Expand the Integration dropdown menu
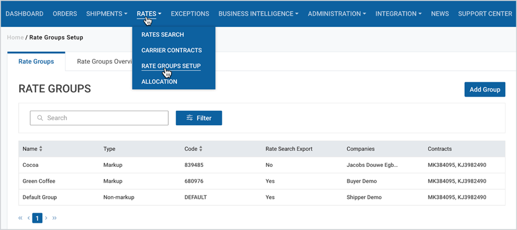This screenshot has width=517, height=230. click(399, 14)
